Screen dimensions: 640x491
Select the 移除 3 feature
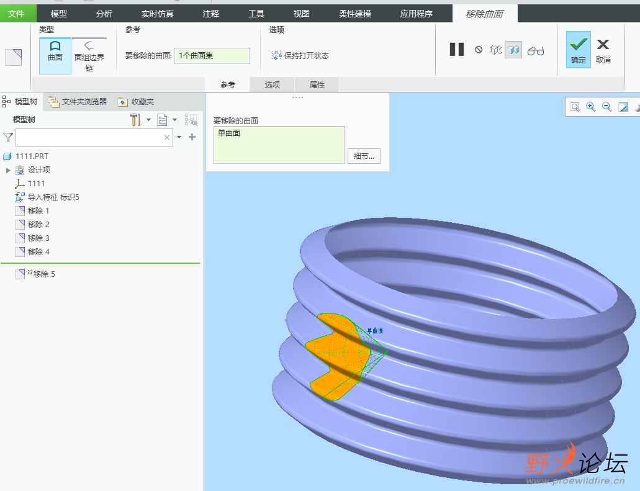[32, 238]
